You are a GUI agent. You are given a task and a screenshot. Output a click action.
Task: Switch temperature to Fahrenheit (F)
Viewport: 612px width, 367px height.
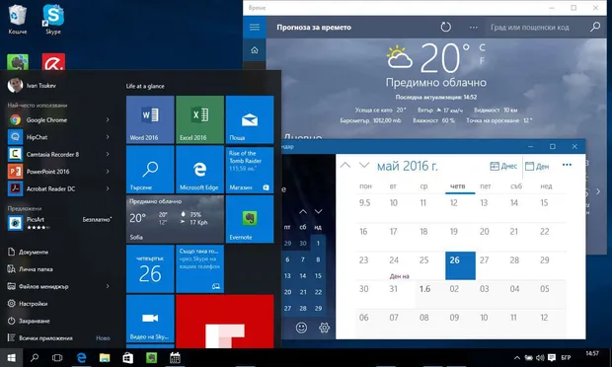[482, 61]
